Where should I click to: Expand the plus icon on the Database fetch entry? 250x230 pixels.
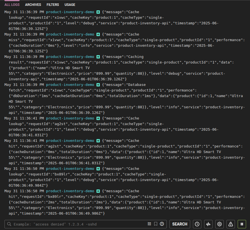98,85
